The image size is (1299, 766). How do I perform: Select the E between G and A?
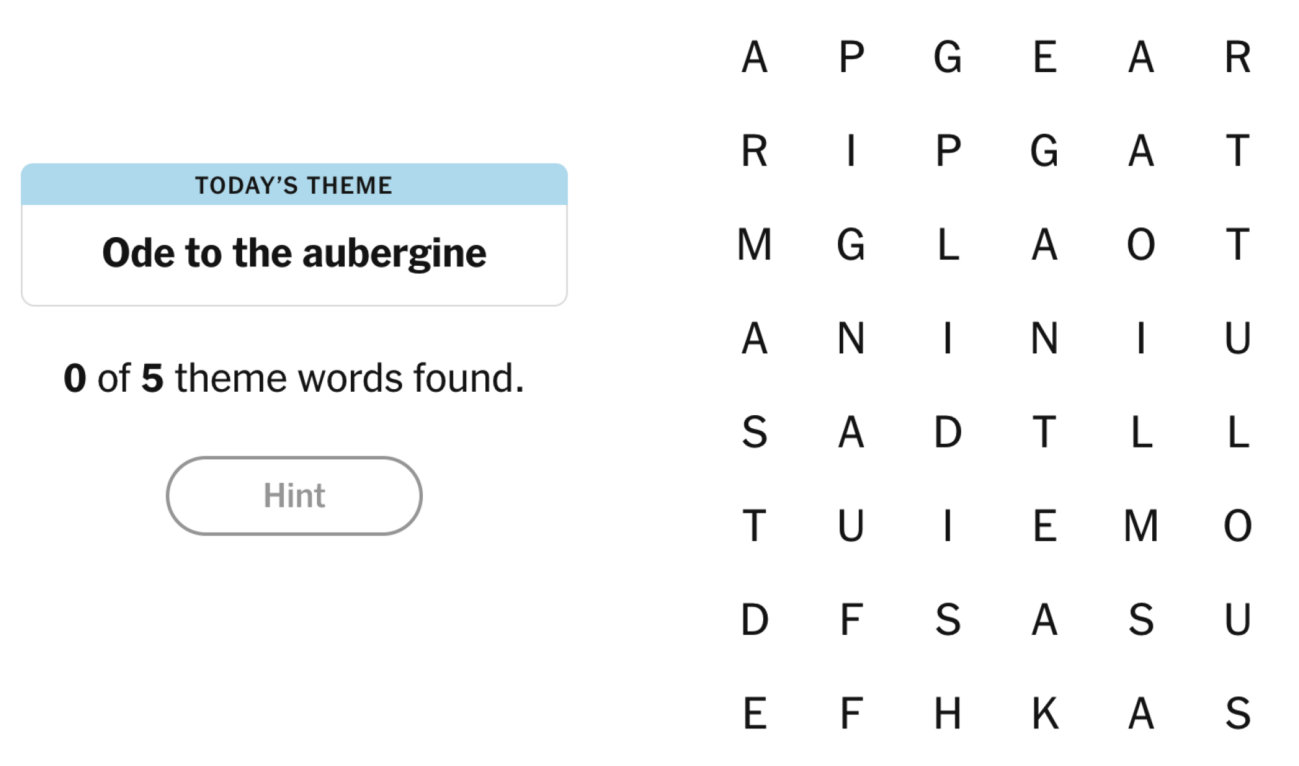tap(1044, 57)
